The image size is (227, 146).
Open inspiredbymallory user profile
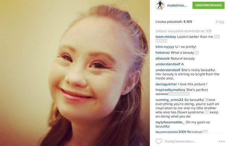[x=170, y=90]
